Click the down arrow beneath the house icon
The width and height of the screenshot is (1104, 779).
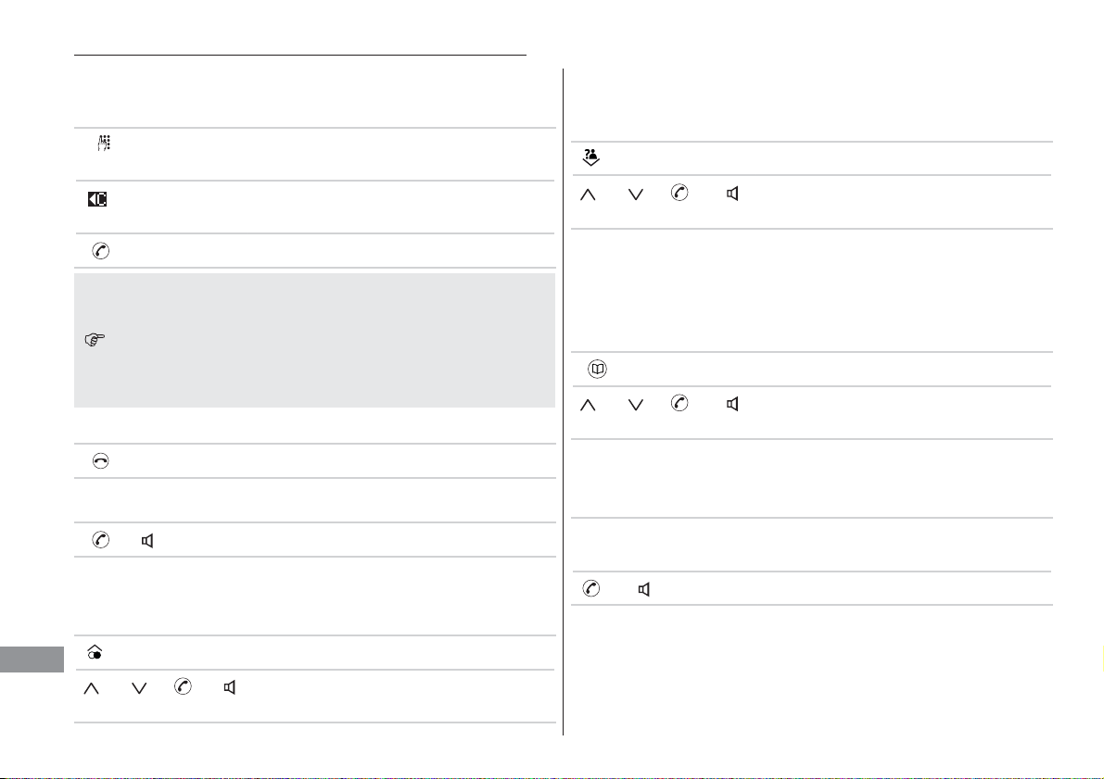pyautogui.click(x=139, y=688)
